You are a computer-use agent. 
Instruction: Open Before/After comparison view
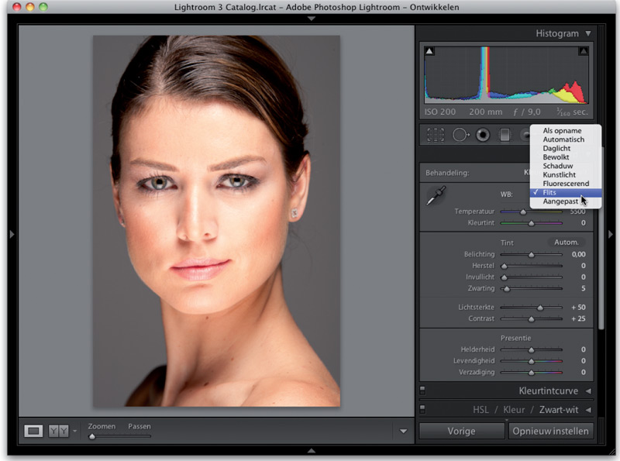[x=58, y=431]
